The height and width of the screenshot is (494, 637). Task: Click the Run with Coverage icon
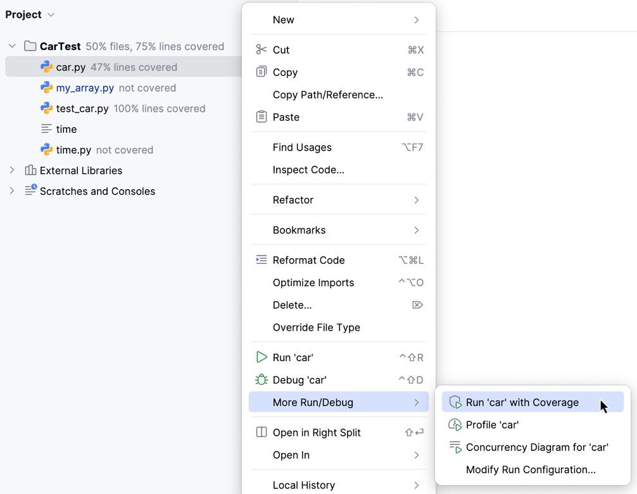pyautogui.click(x=455, y=402)
